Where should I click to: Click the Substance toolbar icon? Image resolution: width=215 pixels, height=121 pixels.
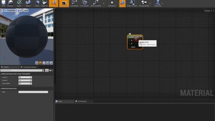pos(112,3)
